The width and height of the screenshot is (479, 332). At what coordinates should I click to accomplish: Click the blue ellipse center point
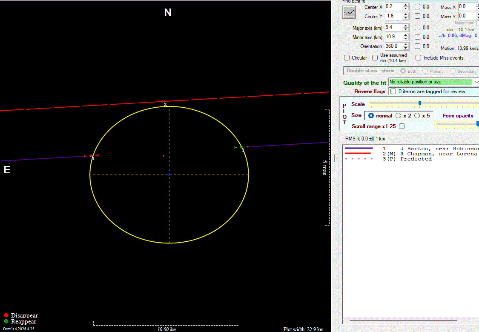[169, 175]
